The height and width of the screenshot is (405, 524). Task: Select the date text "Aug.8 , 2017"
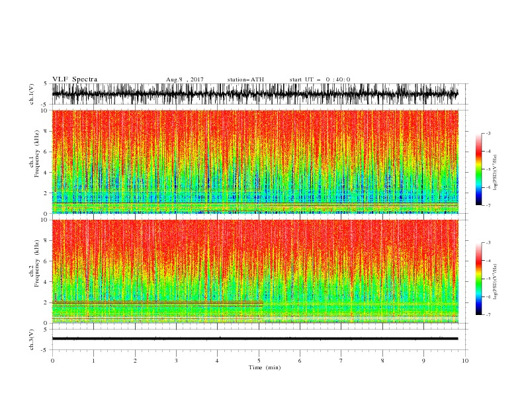[185, 79]
